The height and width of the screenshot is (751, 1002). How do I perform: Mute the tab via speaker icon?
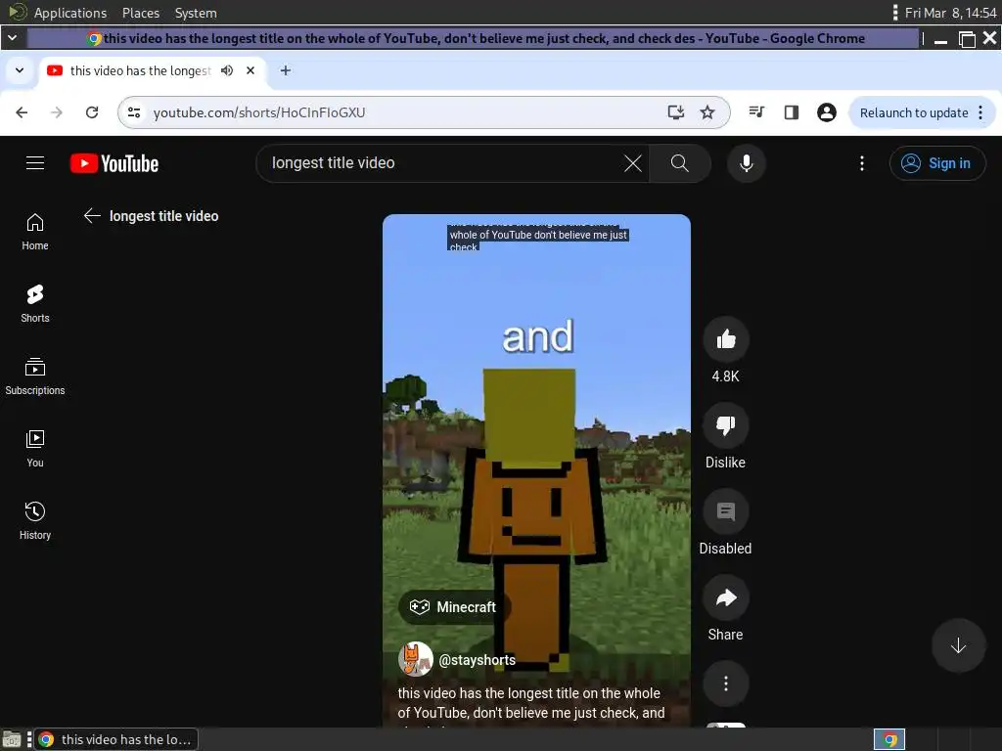pyautogui.click(x=227, y=70)
